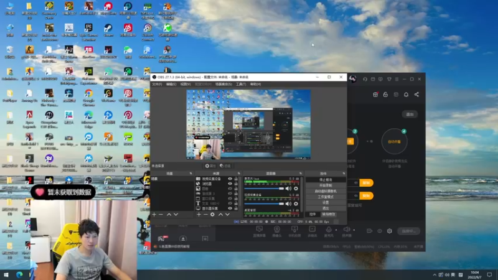Click the share icon in the streaming app
The height and width of the screenshot is (280, 498).
pyautogui.click(x=416, y=95)
